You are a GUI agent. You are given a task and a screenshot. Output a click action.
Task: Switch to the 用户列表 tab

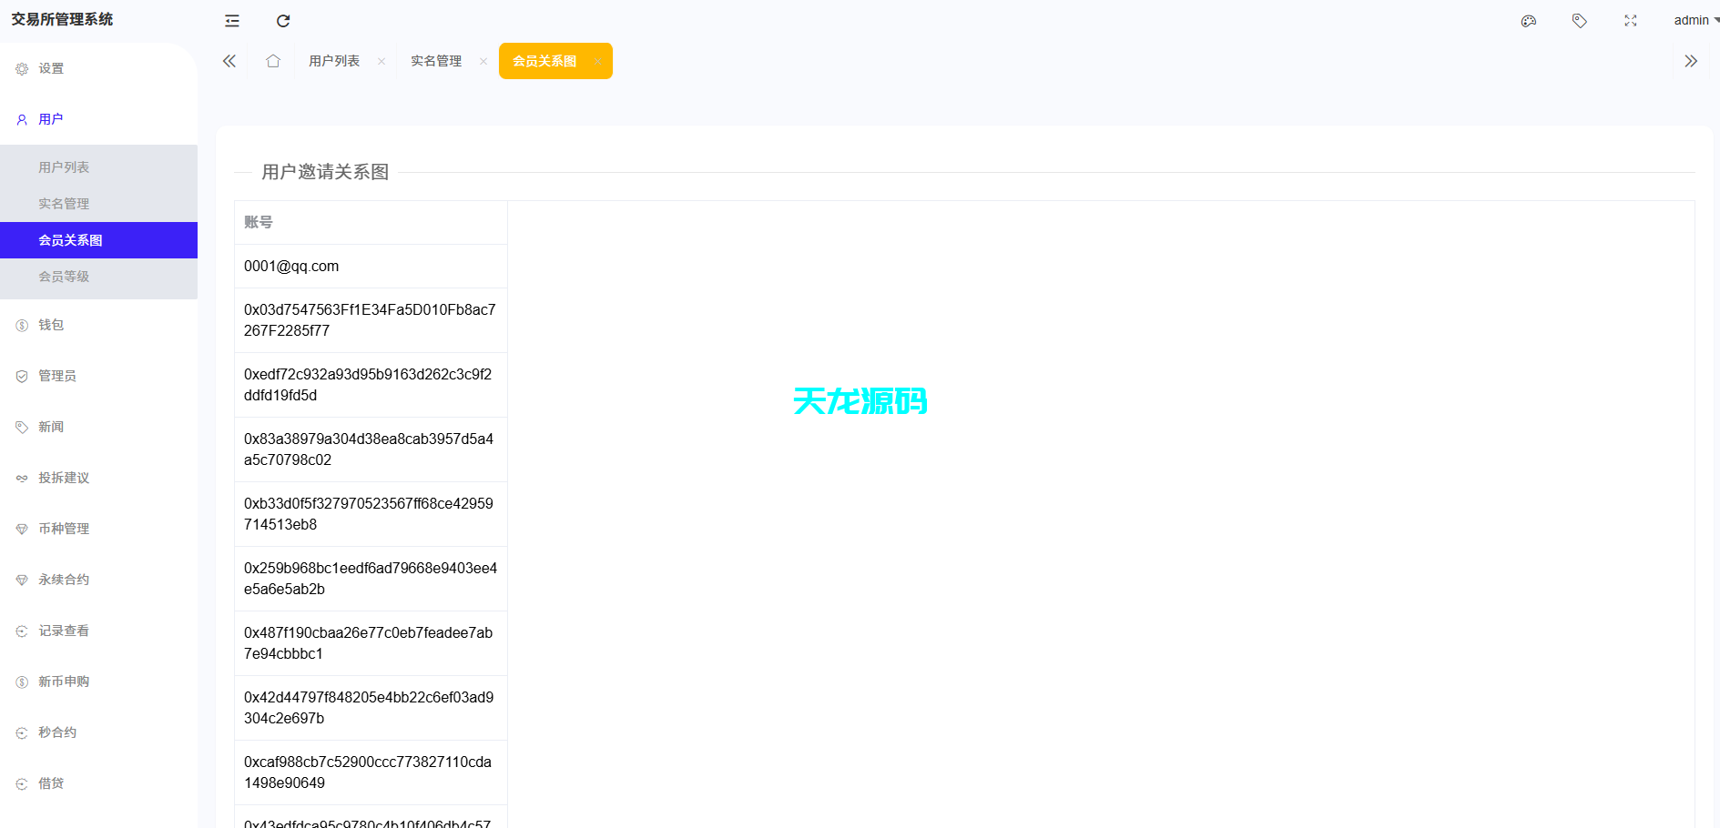tap(334, 60)
